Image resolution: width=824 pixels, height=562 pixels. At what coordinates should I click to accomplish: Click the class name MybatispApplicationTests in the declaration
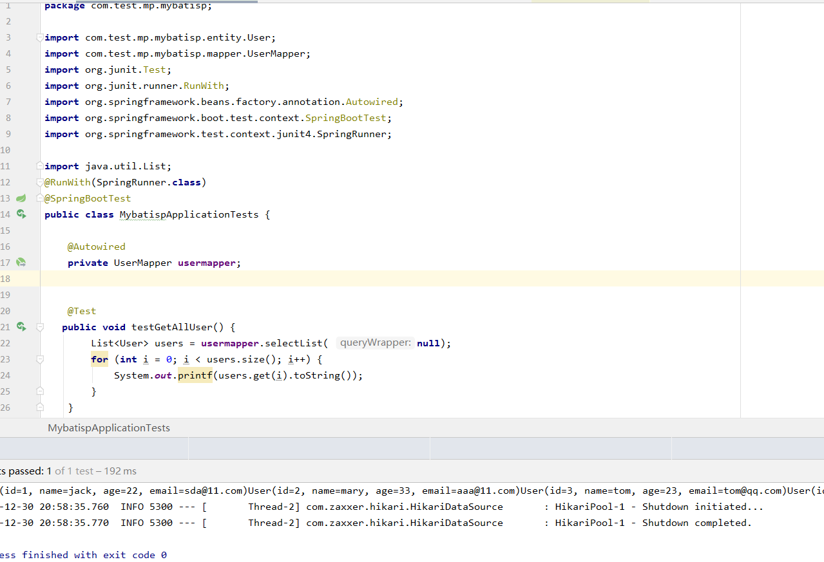189,214
